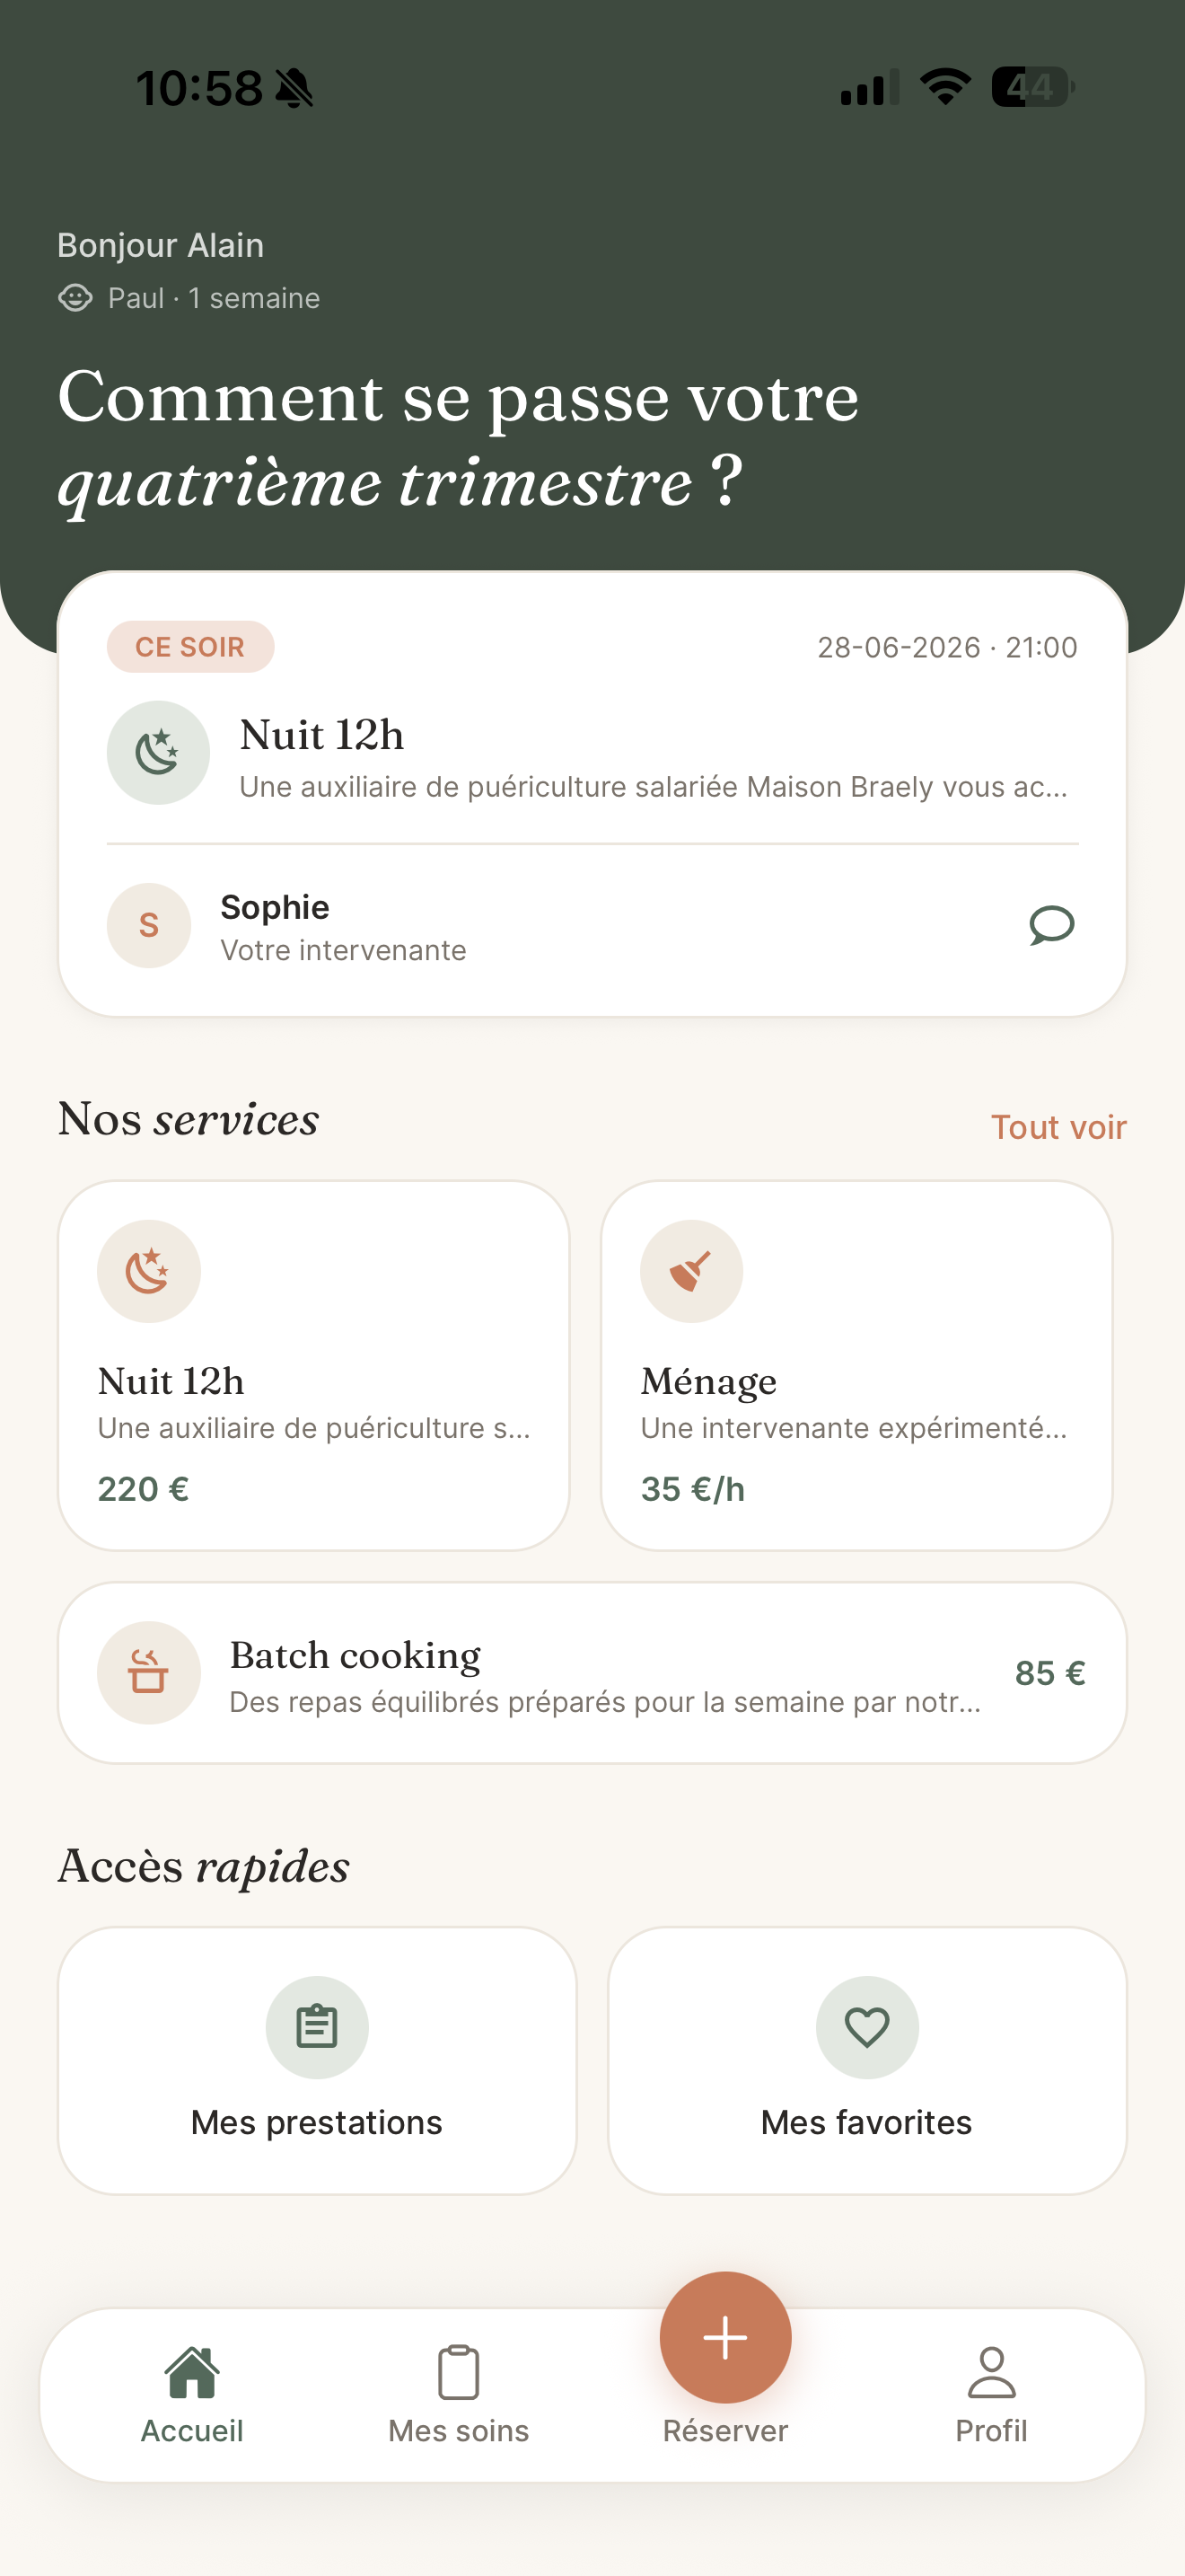Open the Mes soins tab
1185x2576 pixels.
459,2394
